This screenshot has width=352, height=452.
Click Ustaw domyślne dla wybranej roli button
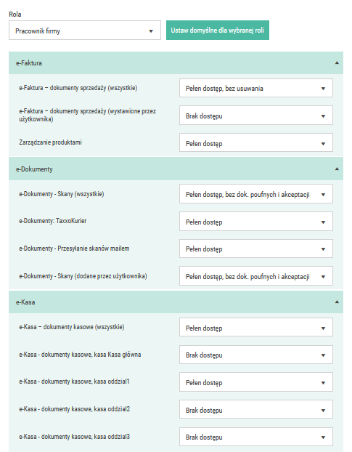(218, 31)
